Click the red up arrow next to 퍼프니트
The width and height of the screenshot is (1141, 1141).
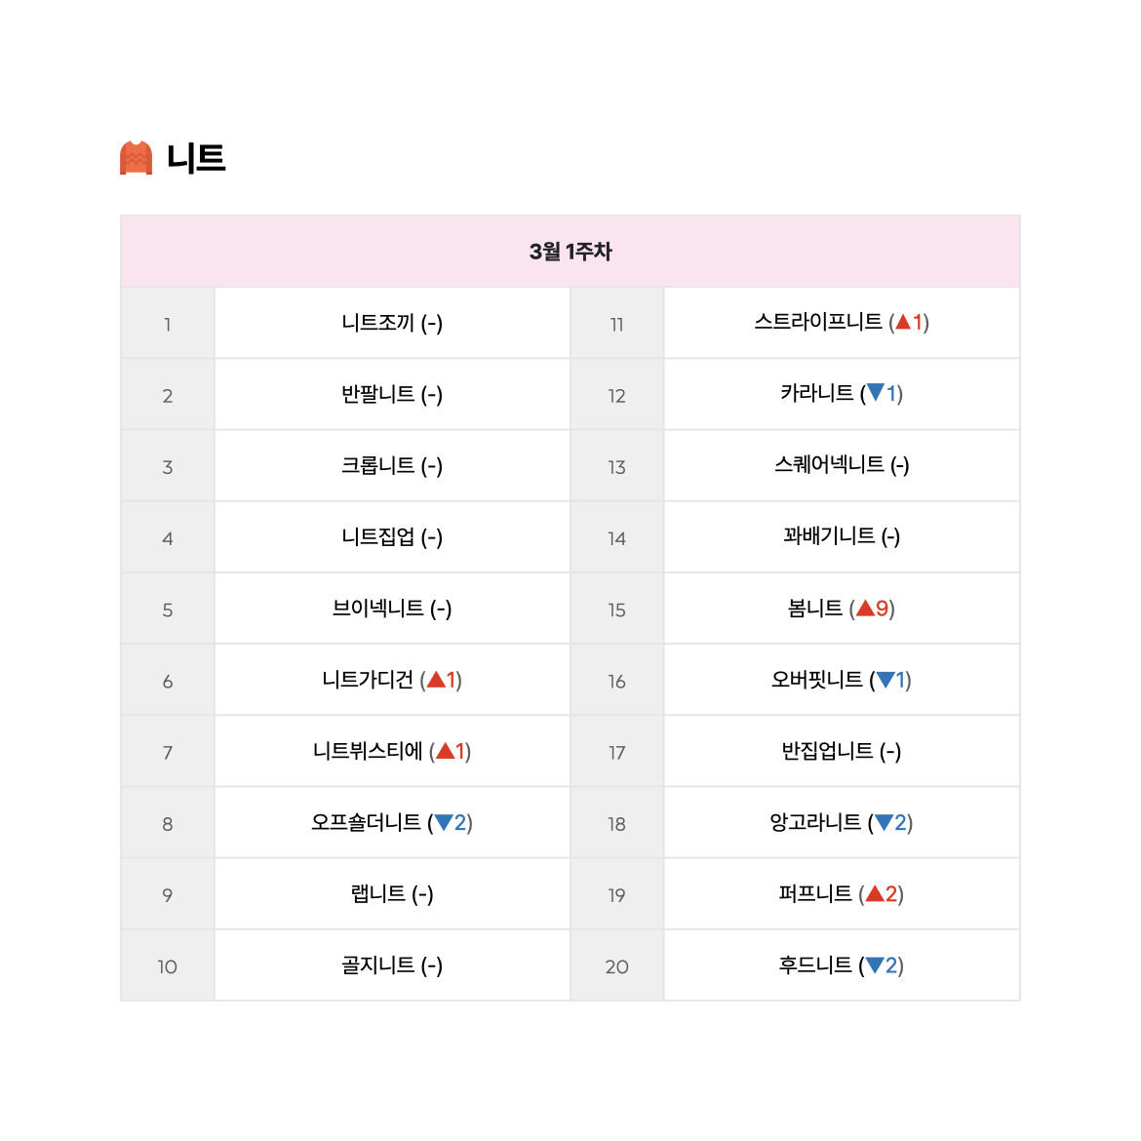tap(875, 893)
